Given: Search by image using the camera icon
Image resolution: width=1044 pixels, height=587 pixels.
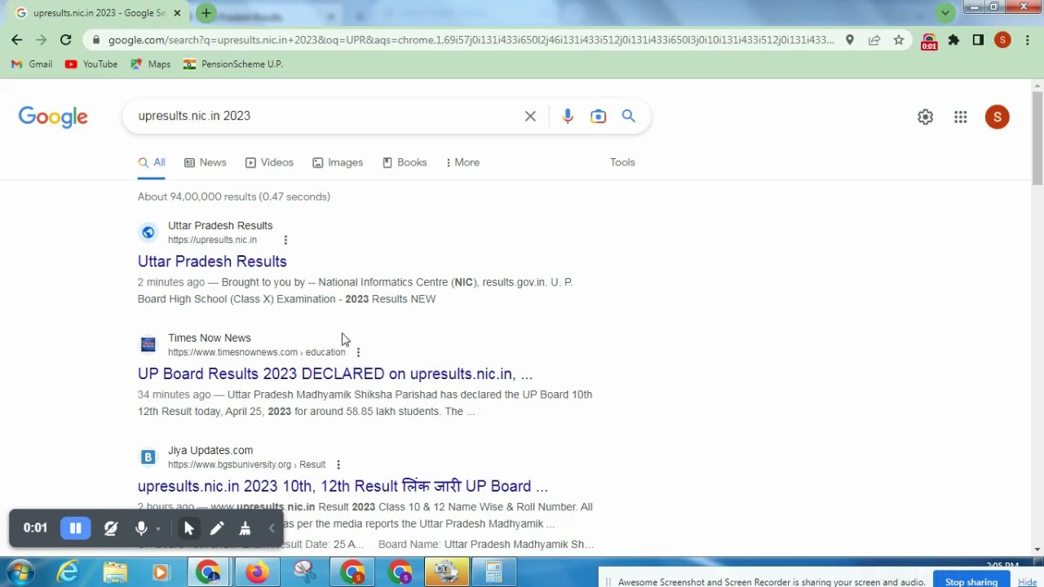Looking at the screenshot, I should tap(599, 116).
